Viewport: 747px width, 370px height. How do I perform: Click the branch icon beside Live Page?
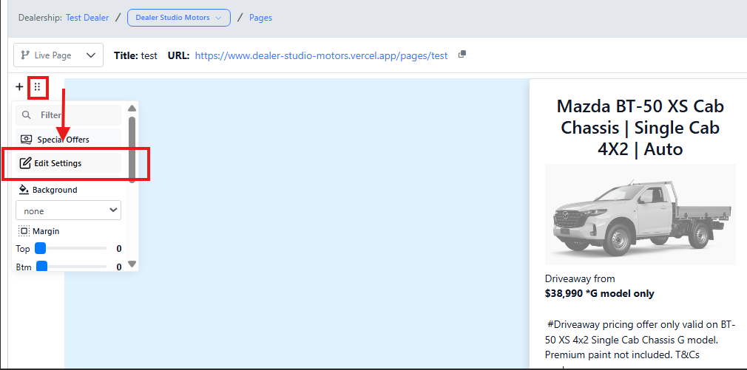(x=25, y=55)
